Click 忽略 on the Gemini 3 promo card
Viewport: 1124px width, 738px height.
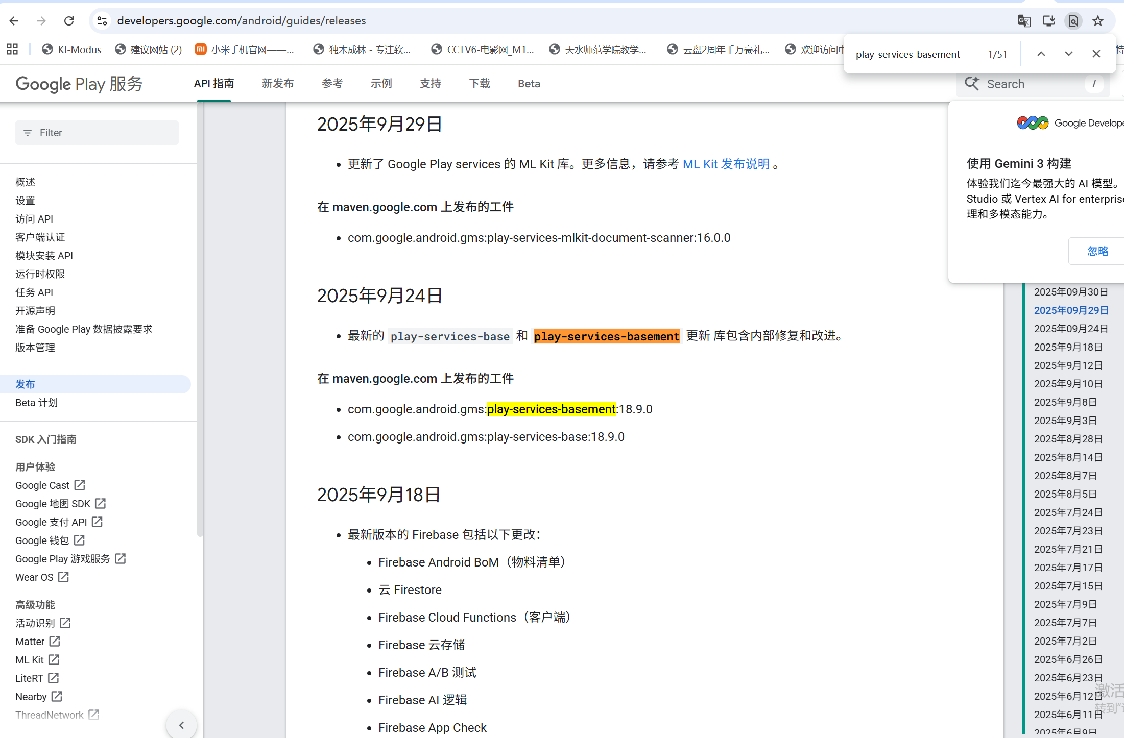1097,251
